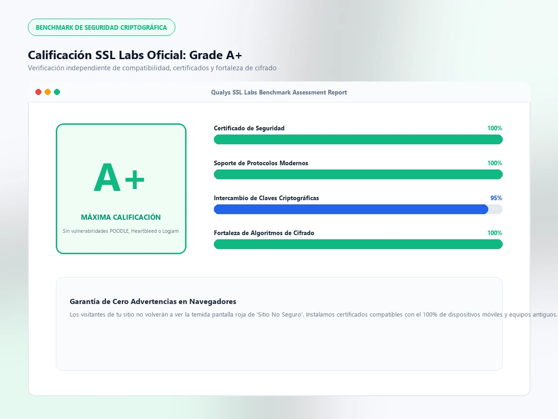The image size is (558, 419).
Task: Click the Soporte de Protocolos Modernos bar
Action: (358, 174)
